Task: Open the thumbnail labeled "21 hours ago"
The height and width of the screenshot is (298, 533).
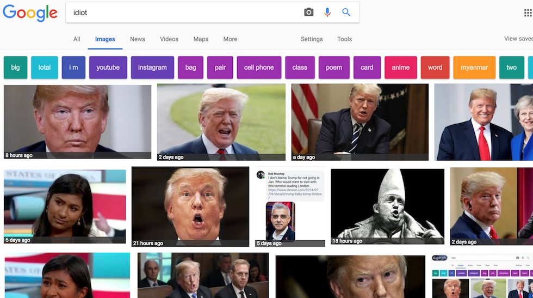Action: (x=190, y=206)
